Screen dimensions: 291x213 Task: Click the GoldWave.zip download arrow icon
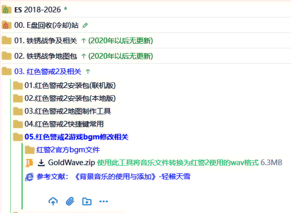(x=41, y=163)
